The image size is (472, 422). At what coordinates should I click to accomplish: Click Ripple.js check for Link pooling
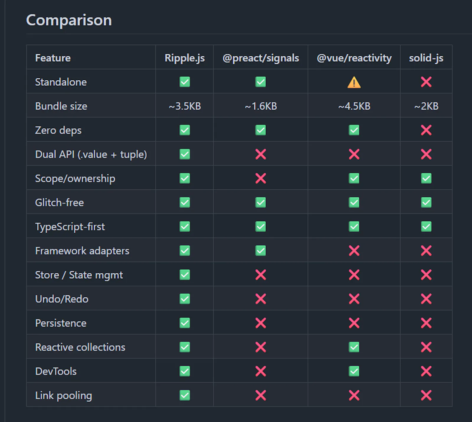click(x=185, y=395)
